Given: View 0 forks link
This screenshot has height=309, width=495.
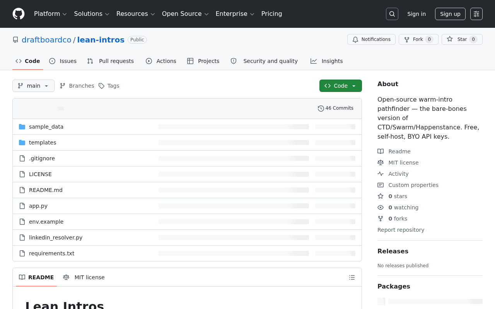Looking at the screenshot, I should 393,219.
